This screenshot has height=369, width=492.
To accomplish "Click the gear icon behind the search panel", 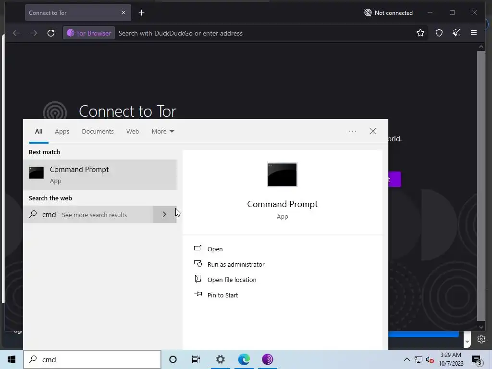I will click(481, 339).
